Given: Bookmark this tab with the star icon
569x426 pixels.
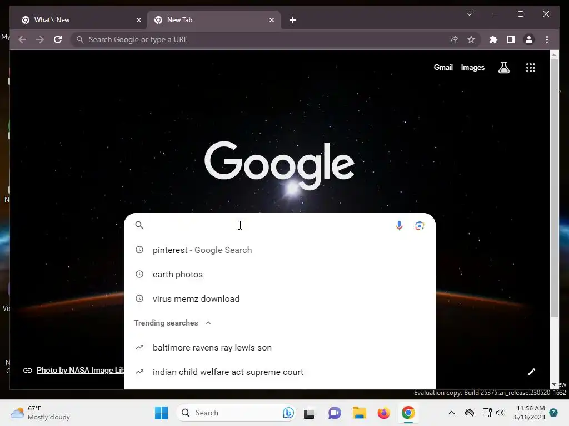Looking at the screenshot, I should pos(471,39).
